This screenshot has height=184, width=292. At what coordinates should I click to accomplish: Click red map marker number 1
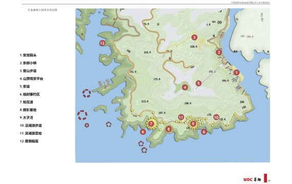[237, 73]
